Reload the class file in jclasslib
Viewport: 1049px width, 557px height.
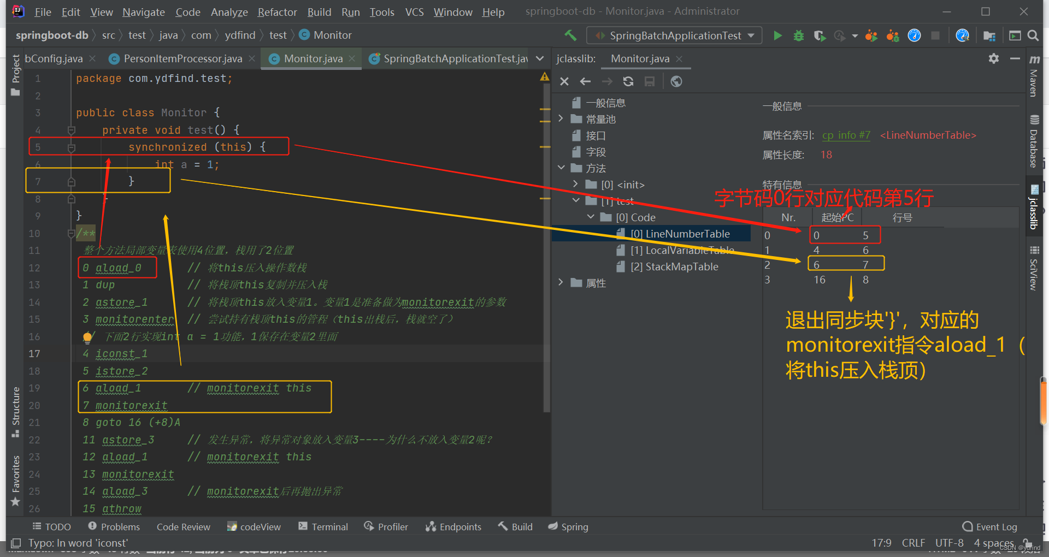pyautogui.click(x=628, y=81)
